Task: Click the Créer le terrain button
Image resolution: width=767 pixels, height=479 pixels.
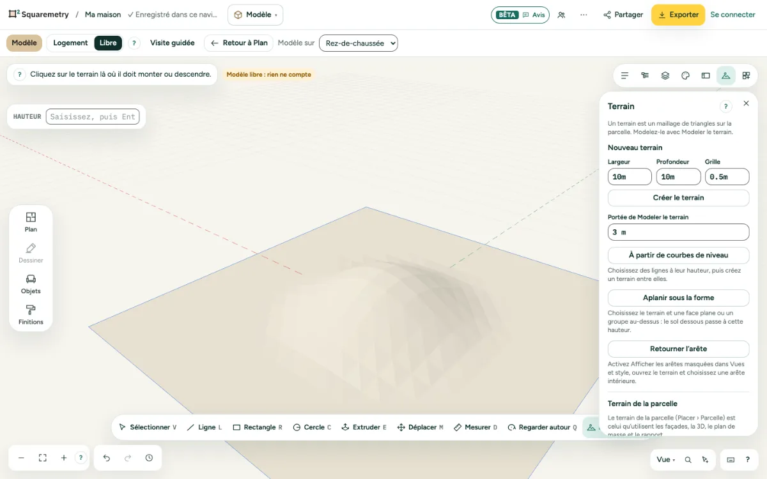Action: pos(678,198)
